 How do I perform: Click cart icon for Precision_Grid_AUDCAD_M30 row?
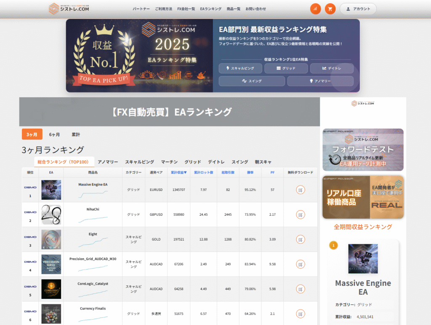point(300,264)
